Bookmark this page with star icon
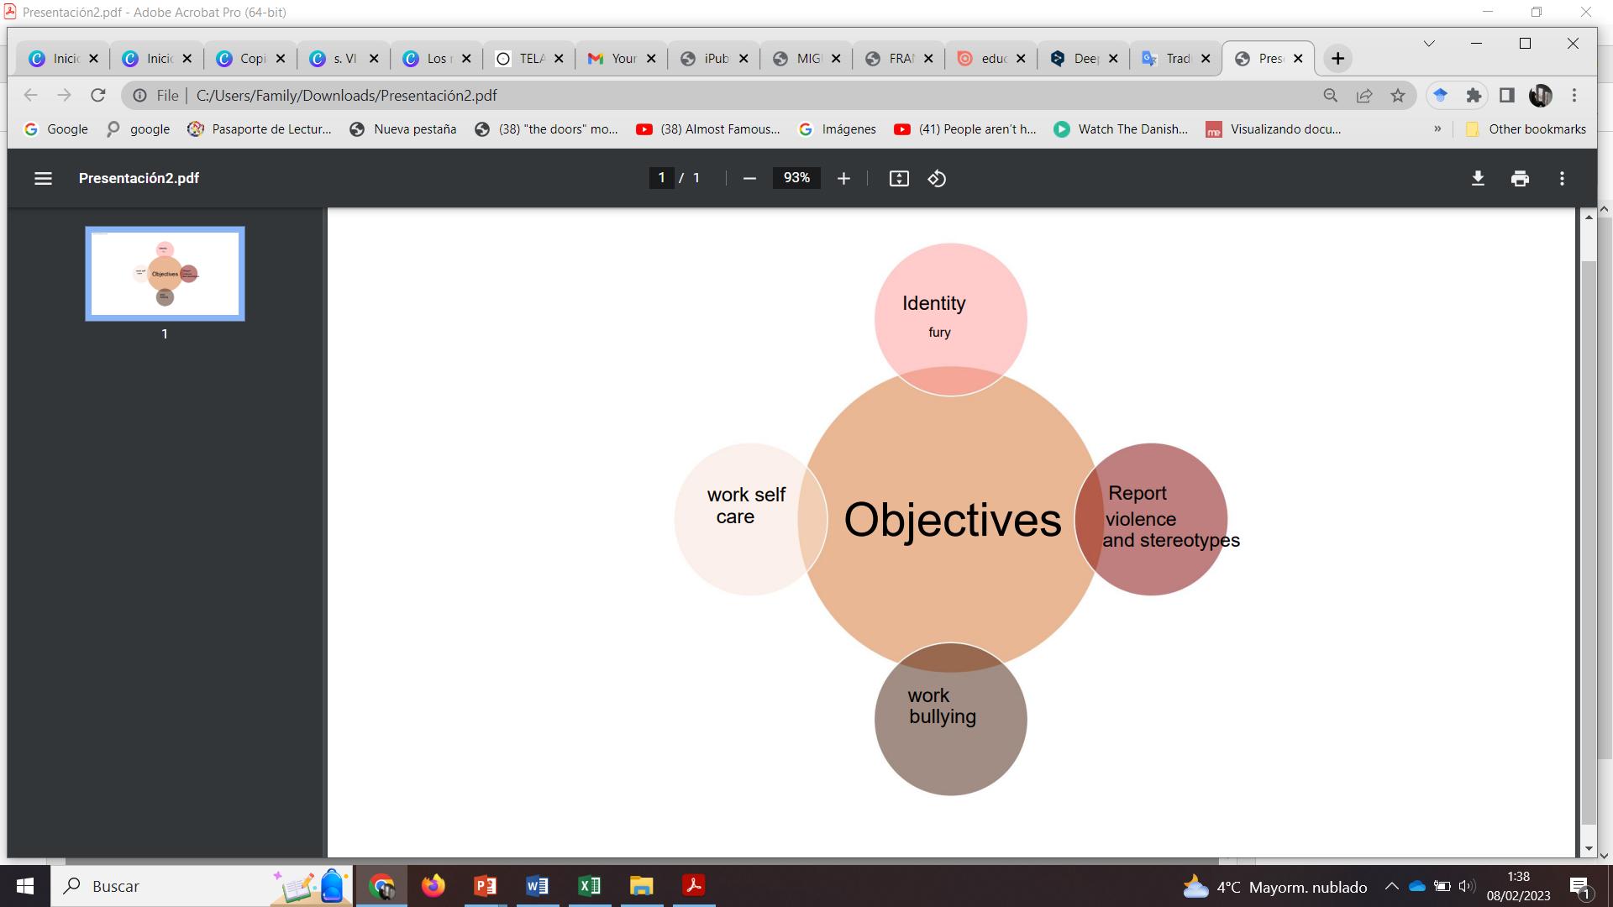This screenshot has width=1613, height=907. (1398, 96)
